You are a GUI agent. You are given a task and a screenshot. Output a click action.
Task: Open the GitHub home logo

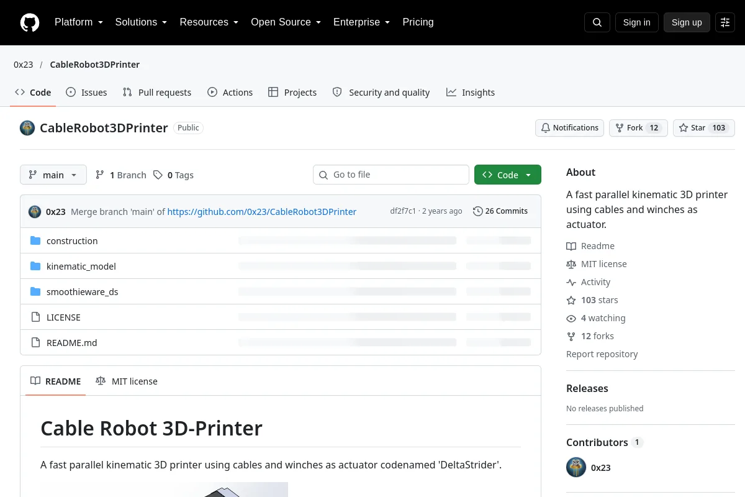(30, 22)
